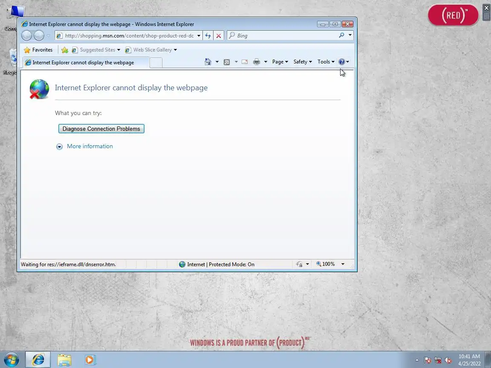Image resolution: width=491 pixels, height=368 pixels.
Task: Open a new blank tab
Action: (156, 63)
